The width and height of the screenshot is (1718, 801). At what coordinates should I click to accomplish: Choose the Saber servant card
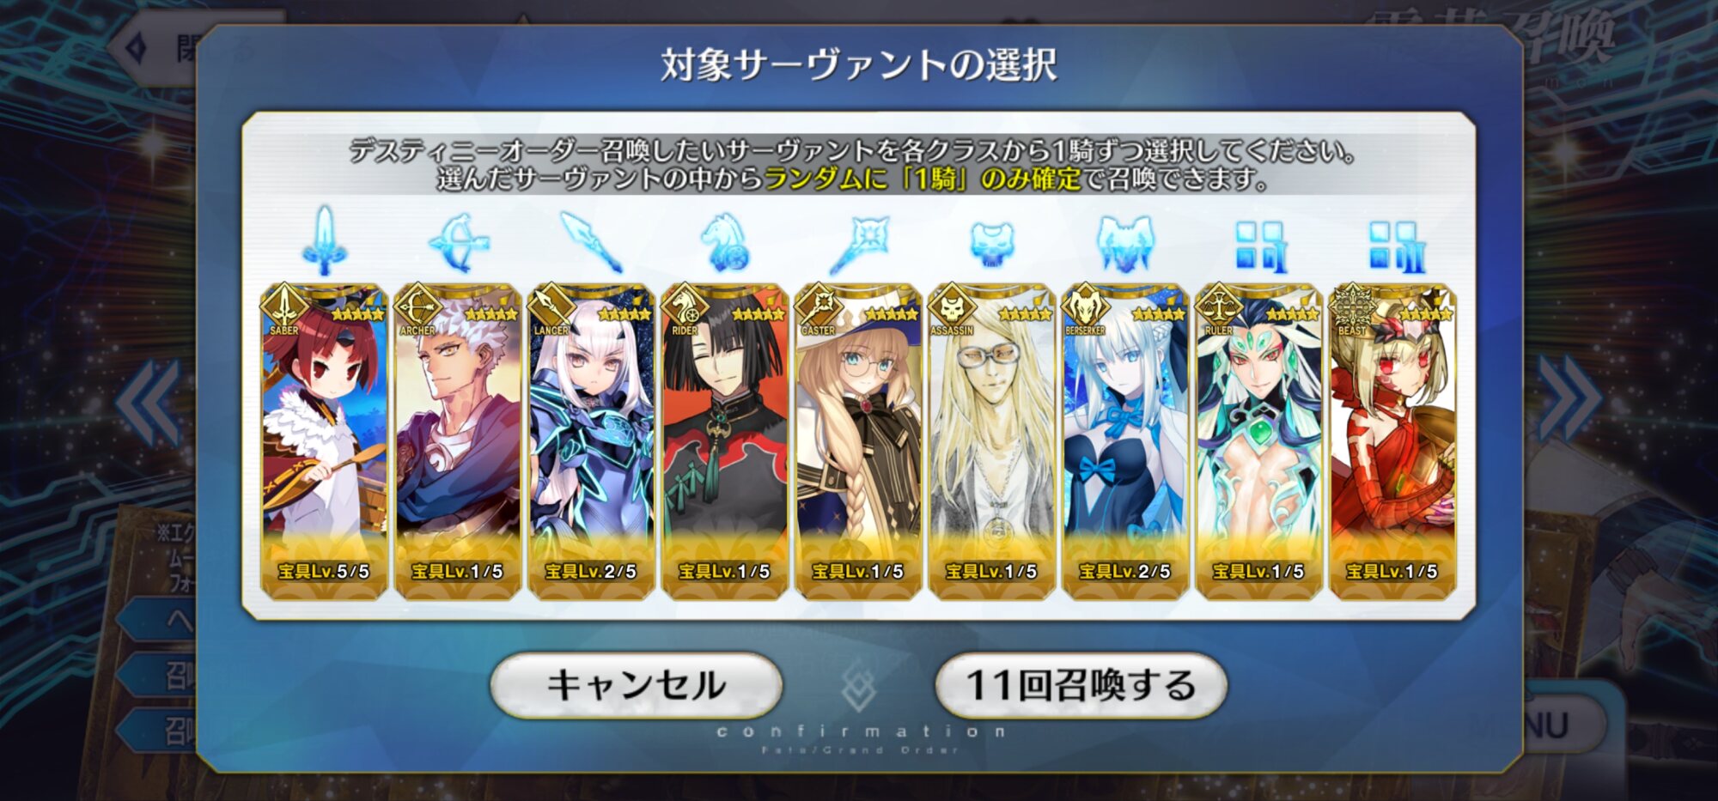pos(324,441)
